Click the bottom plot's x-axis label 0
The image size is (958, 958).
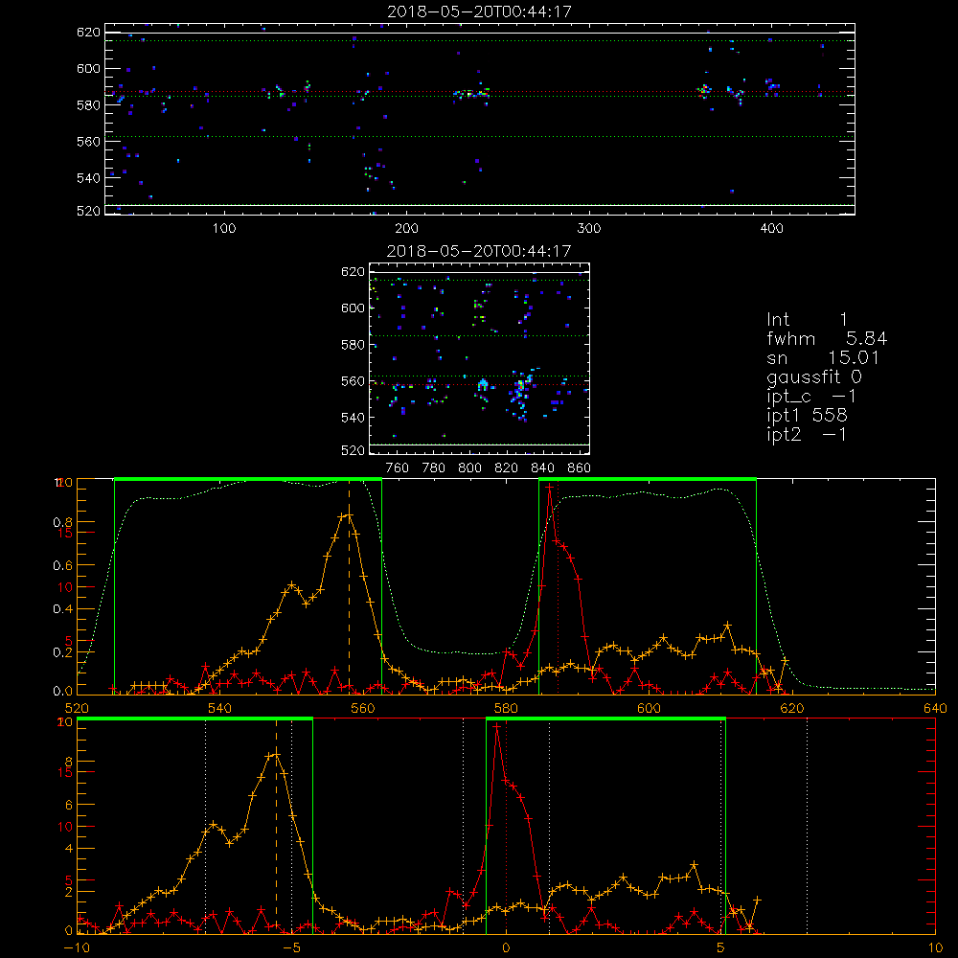[x=506, y=947]
